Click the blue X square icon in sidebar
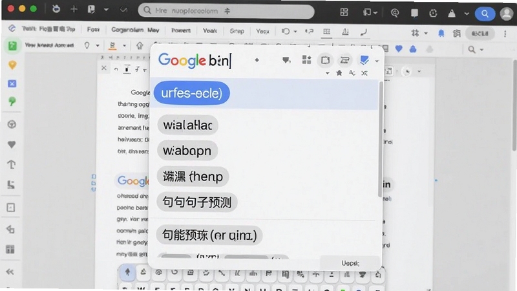The image size is (517, 291). coord(12,83)
